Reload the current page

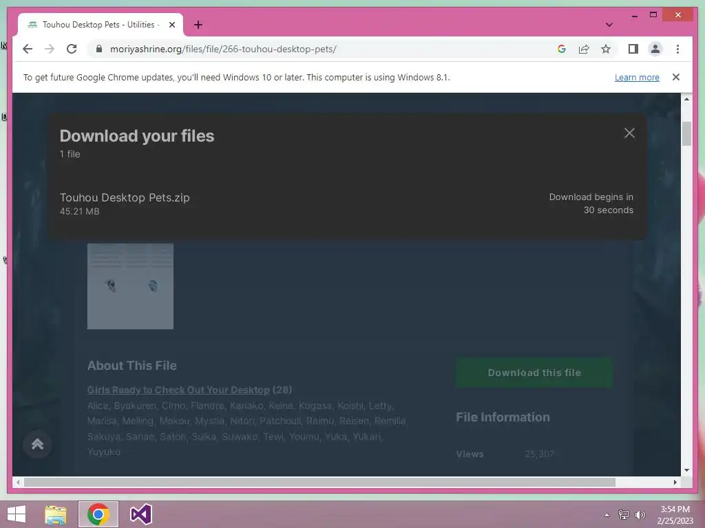point(72,49)
